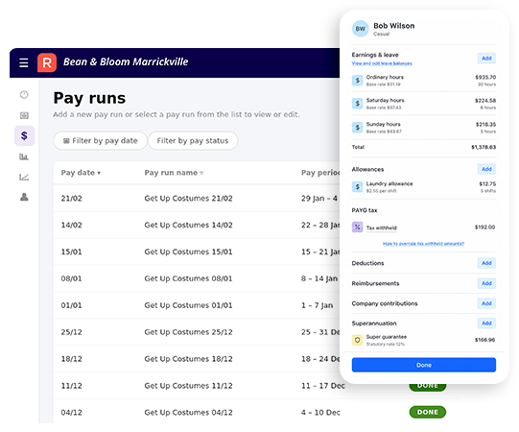519x432 pixels.
Task: Click the Sunday hours dollar icon
Action: tap(357, 128)
